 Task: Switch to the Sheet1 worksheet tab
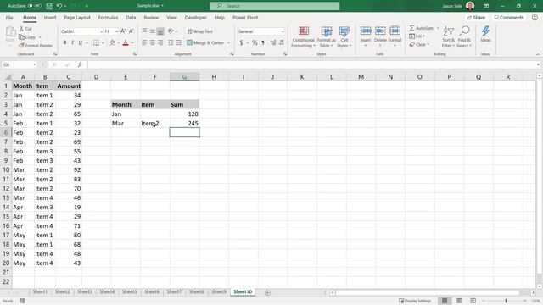point(40,291)
